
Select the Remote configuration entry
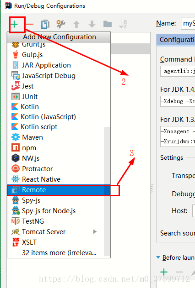59,190
